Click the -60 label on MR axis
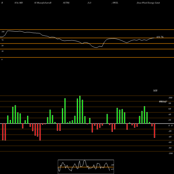Viewport: 174px width, 174px height. 170,142
